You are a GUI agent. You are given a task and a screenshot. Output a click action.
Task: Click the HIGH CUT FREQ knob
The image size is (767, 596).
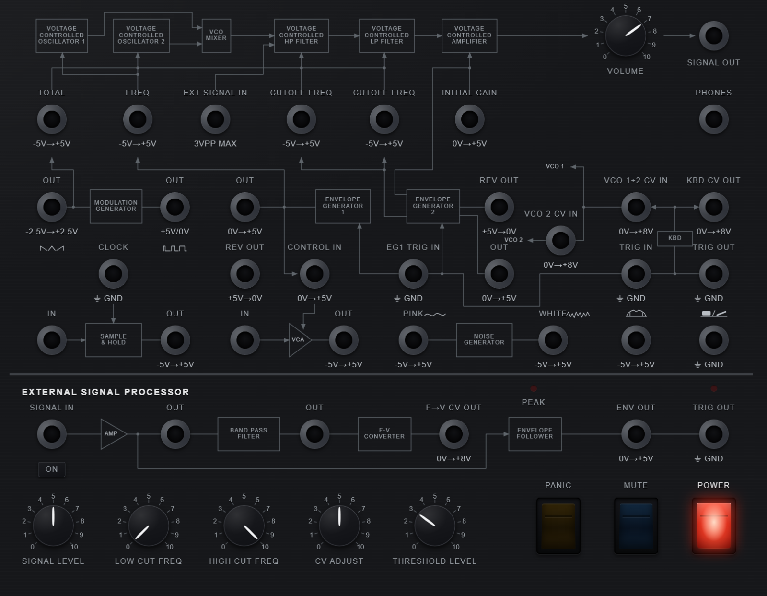coord(244,526)
